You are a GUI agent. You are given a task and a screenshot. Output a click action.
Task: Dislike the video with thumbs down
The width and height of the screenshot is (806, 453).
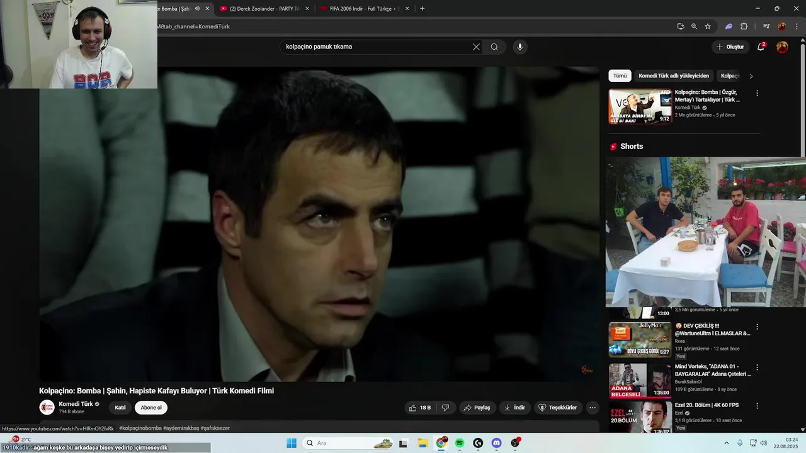point(445,408)
